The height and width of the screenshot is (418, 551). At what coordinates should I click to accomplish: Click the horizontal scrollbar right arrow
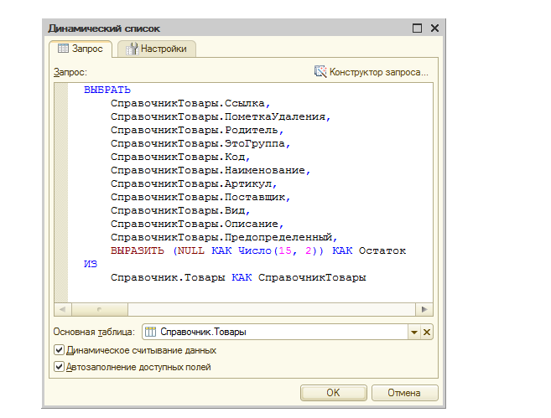[x=425, y=309]
